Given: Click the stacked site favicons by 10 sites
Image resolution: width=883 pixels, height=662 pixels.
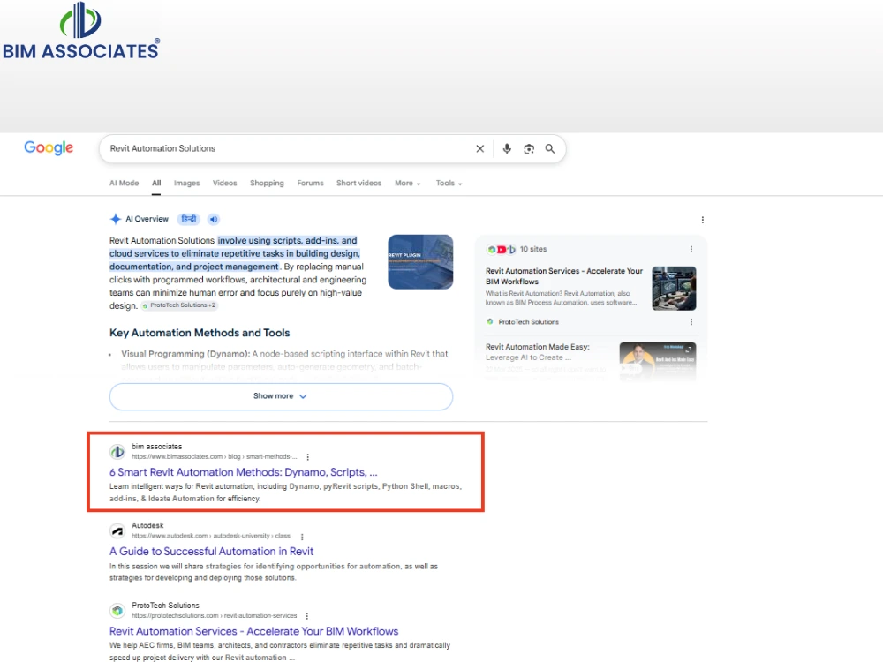Looking at the screenshot, I should pyautogui.click(x=502, y=249).
